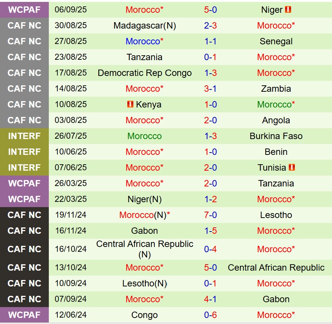Open the Burkina Faso team link

tap(276, 136)
